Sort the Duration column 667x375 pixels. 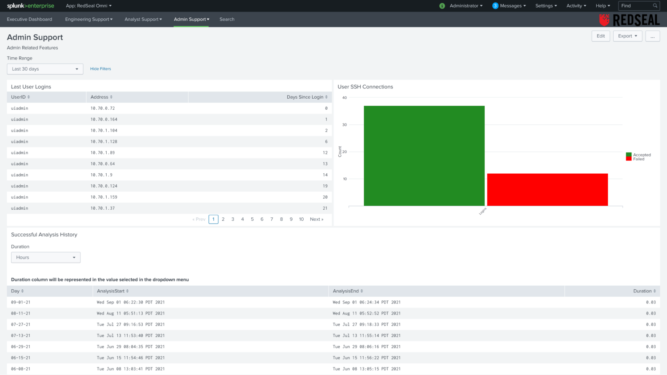pyautogui.click(x=644, y=291)
